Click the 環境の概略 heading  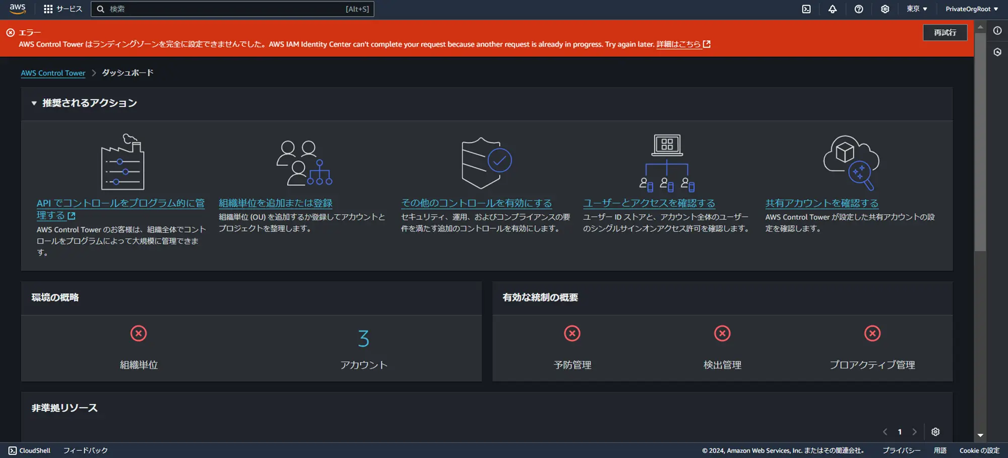[x=55, y=297]
